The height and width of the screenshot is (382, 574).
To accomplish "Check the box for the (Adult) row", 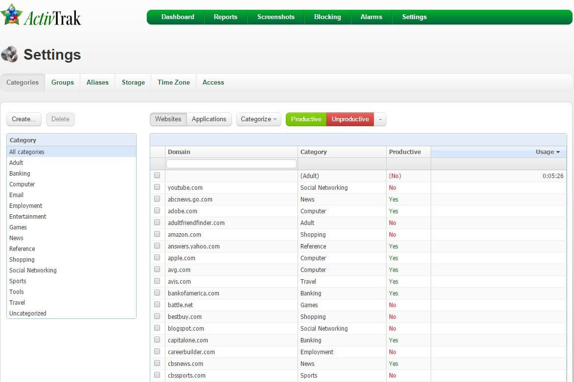I will click(x=157, y=175).
